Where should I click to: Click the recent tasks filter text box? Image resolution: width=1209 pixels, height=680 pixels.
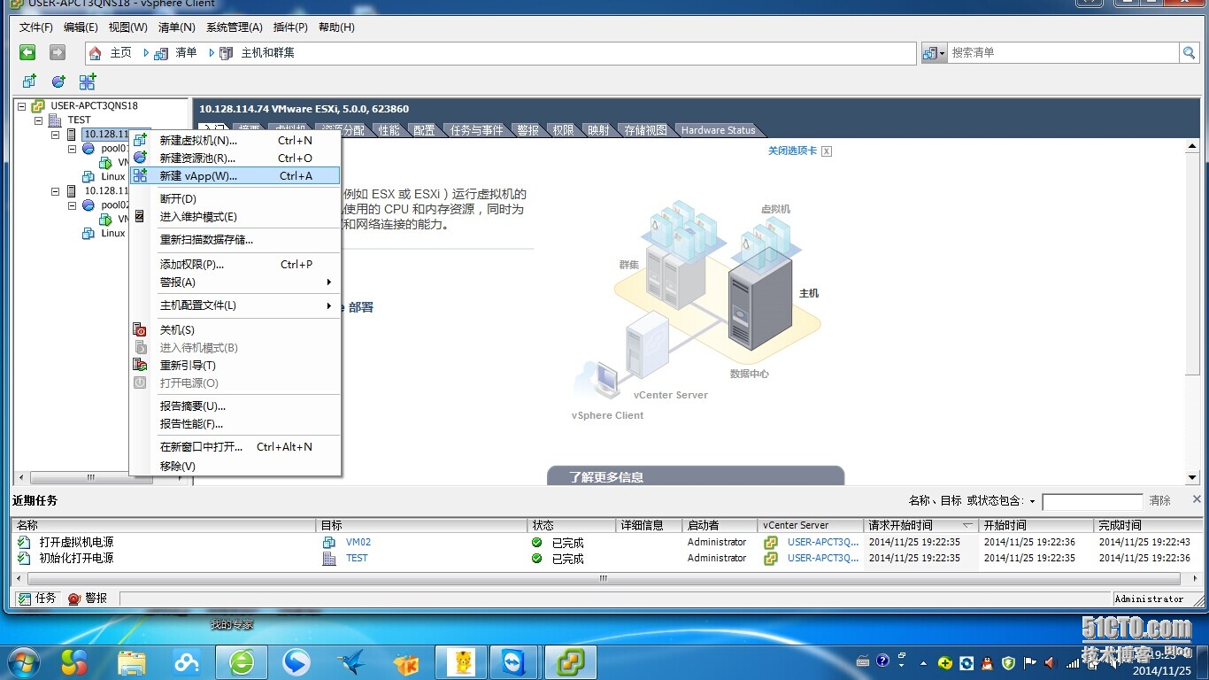[1092, 502]
